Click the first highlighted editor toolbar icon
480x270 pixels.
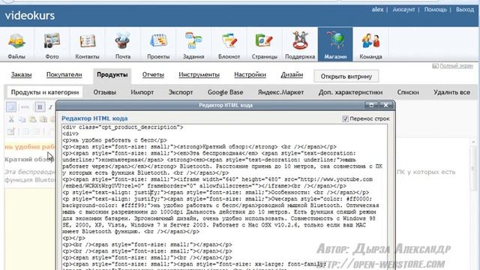coord(11,107)
